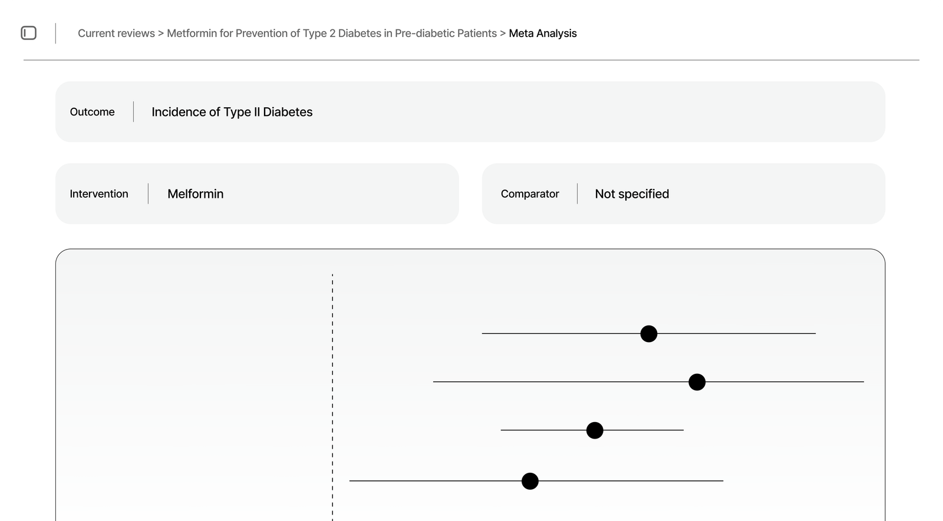Click the Intervention label
Image resolution: width=943 pixels, height=521 pixels.
[x=98, y=194]
